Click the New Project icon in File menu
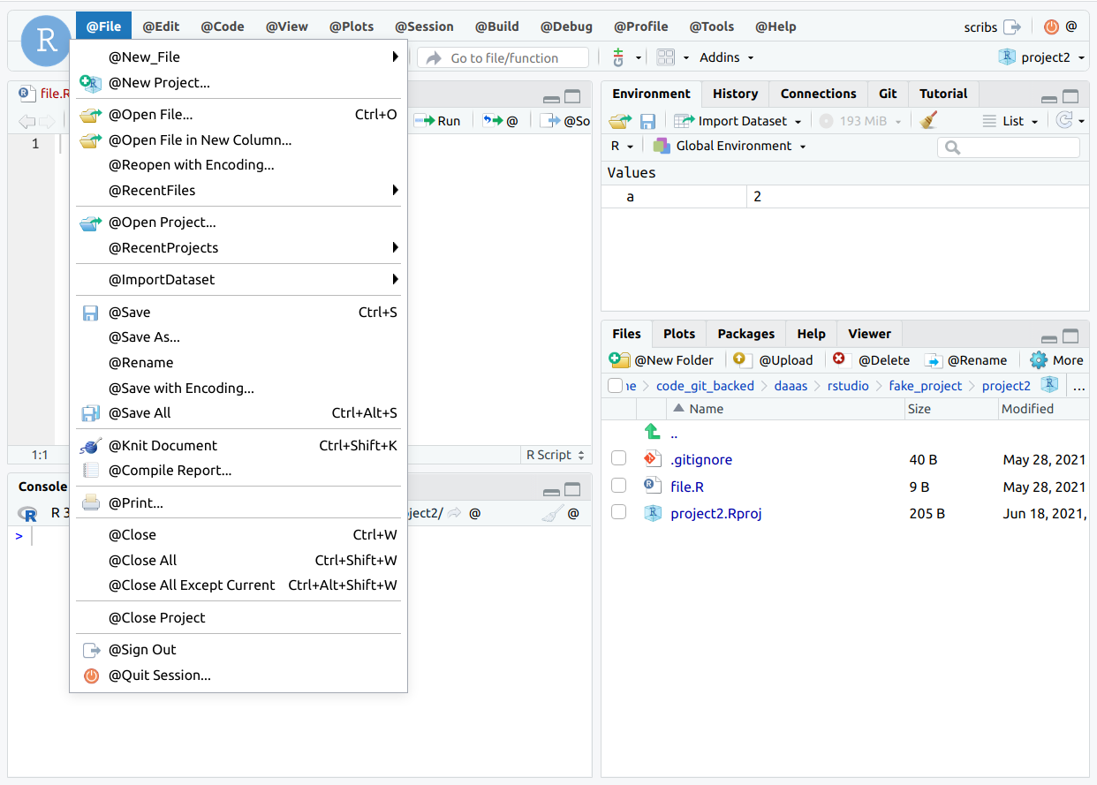The image size is (1097, 785). coord(91,83)
